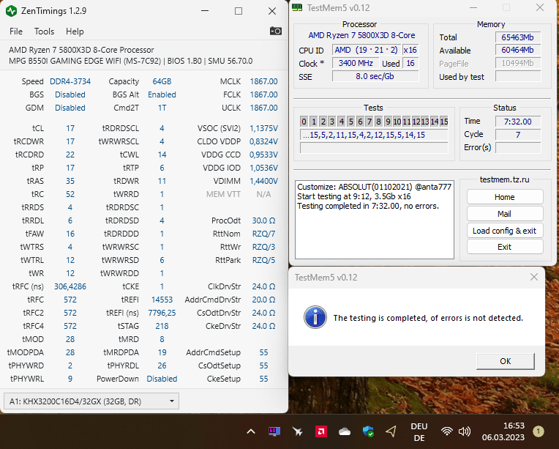Expand memory module A1 dropdown
This screenshot has height=449, width=559.
coord(91,401)
